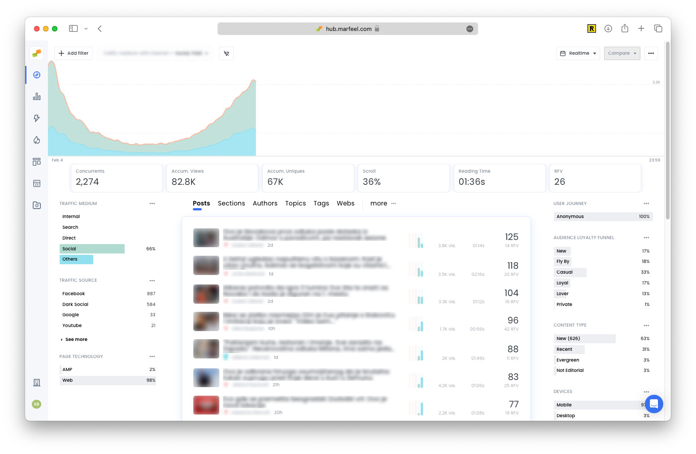Image resolution: width=696 pixels, height=454 pixels.
Task: Click the unpin filter icon next to filter bar
Action: (x=226, y=53)
